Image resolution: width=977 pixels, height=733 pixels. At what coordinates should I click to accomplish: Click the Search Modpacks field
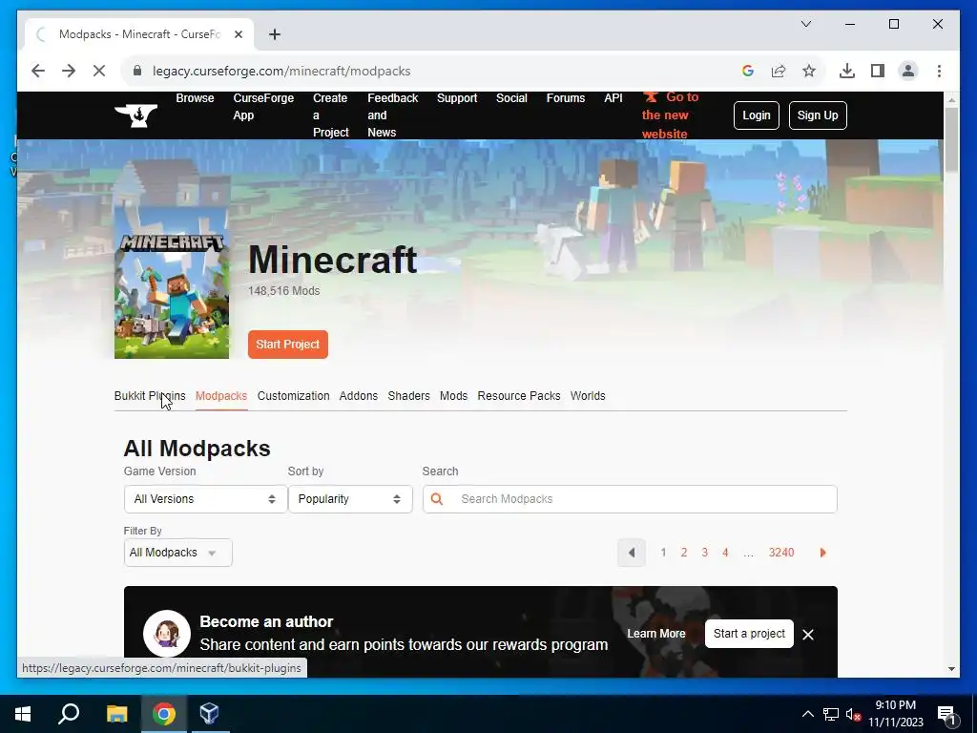[630, 499]
